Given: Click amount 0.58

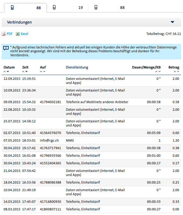Looking at the screenshot, I should (176, 102).
